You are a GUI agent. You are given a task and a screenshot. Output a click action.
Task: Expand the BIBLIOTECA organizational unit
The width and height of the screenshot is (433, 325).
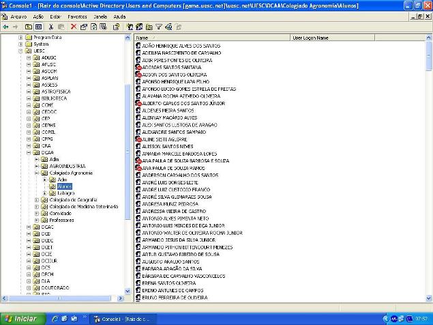coord(29,98)
